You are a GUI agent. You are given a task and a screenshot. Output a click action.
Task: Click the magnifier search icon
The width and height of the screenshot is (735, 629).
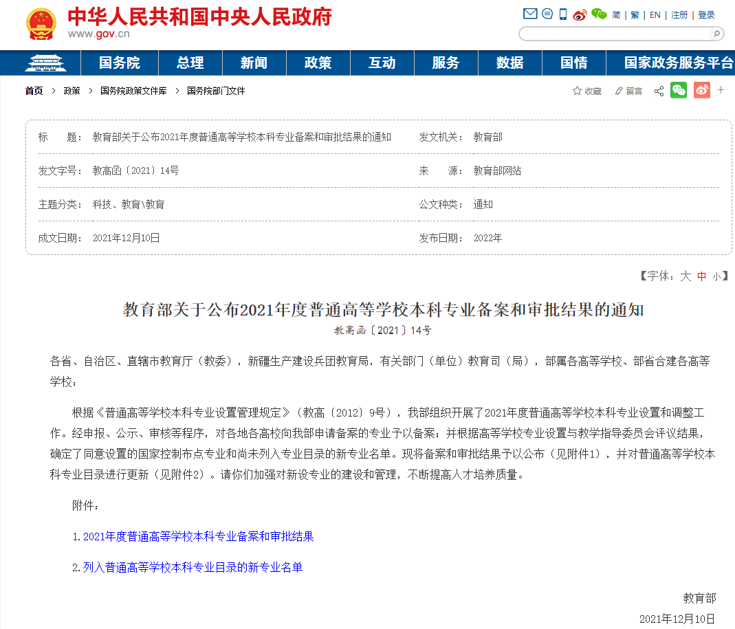[x=716, y=34]
